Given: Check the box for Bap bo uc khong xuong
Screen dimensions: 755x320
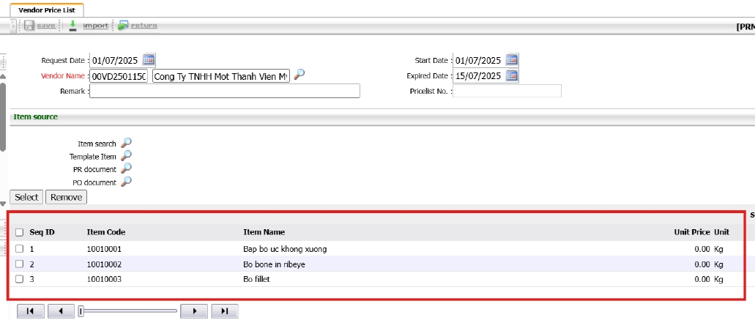Looking at the screenshot, I should pyautogui.click(x=20, y=249).
